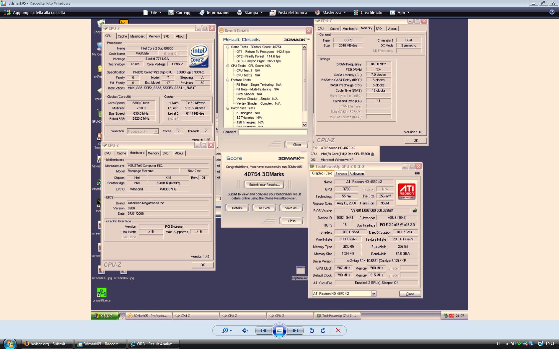559x349 pixels.
Task: Collapse the CPU Tests tree node
Action: (x=228, y=66)
